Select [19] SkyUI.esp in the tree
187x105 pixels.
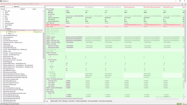click(x=6, y=44)
